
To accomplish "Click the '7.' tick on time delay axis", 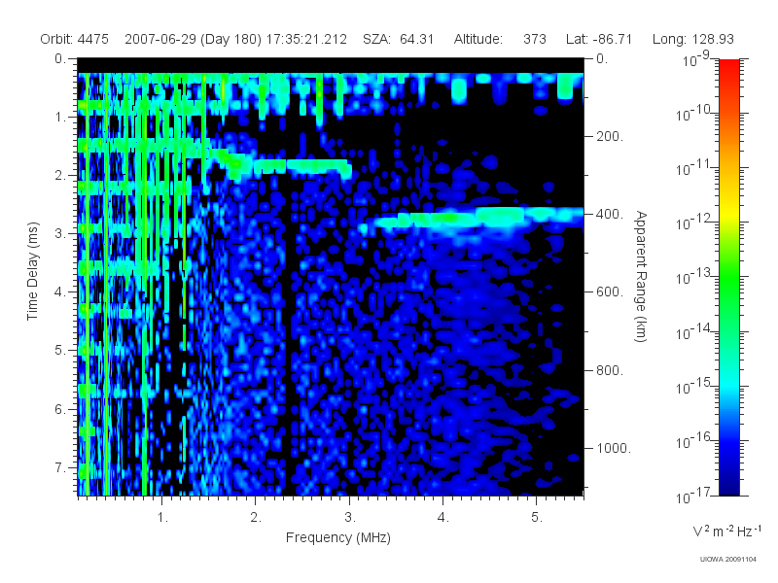I will coord(60,467).
